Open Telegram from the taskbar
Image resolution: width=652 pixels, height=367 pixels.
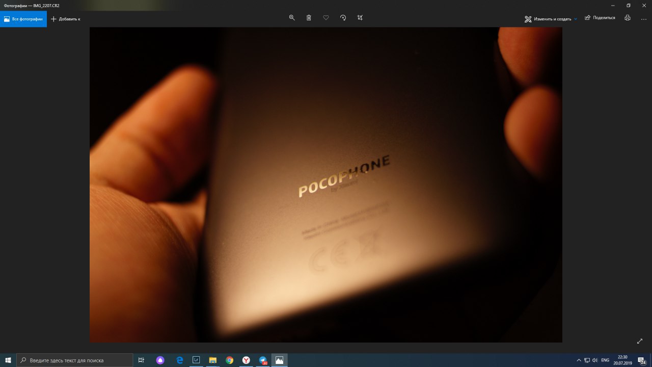click(263, 360)
